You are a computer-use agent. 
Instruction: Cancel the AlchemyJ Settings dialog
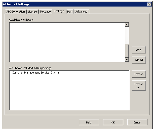(x=137, y=122)
